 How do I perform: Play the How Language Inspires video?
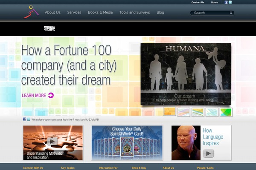click(x=208, y=153)
